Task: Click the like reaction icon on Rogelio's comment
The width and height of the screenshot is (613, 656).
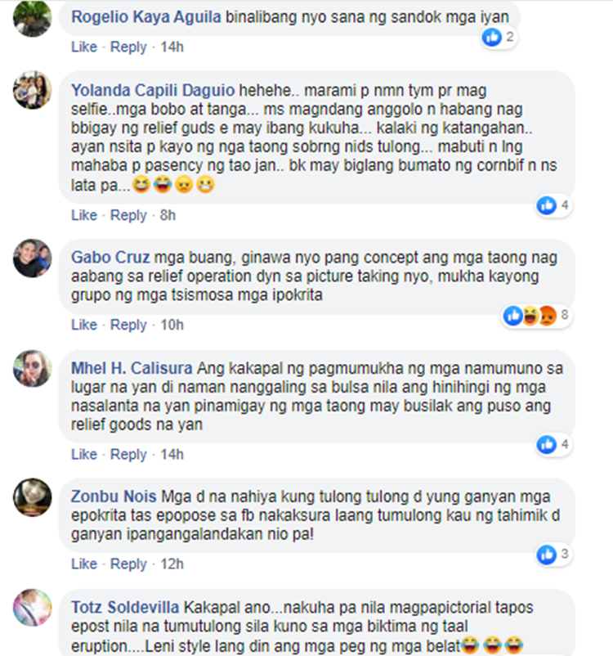Action: pyautogui.click(x=491, y=38)
